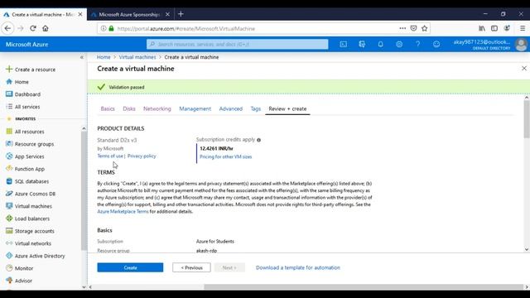Open Azure Marketplace Terms link
The image size is (530, 298).
(123, 212)
